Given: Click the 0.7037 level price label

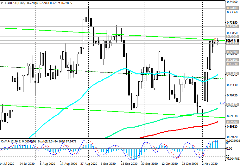Looking at the screenshot, I should 232,105.
